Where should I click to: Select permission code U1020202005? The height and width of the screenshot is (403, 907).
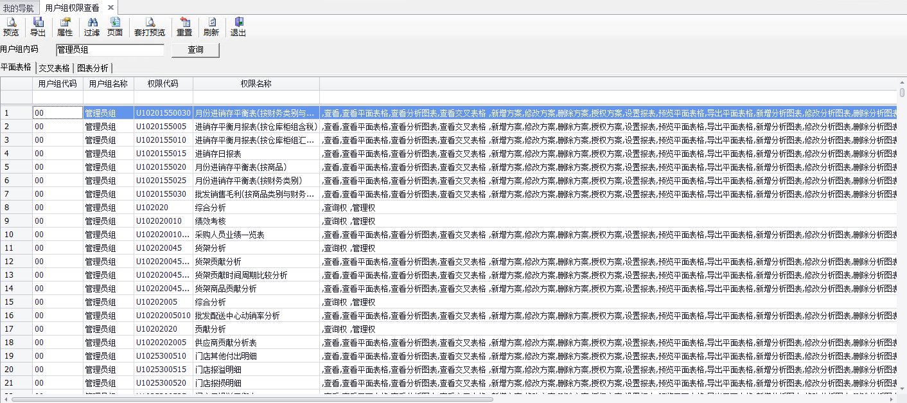pyautogui.click(x=163, y=343)
